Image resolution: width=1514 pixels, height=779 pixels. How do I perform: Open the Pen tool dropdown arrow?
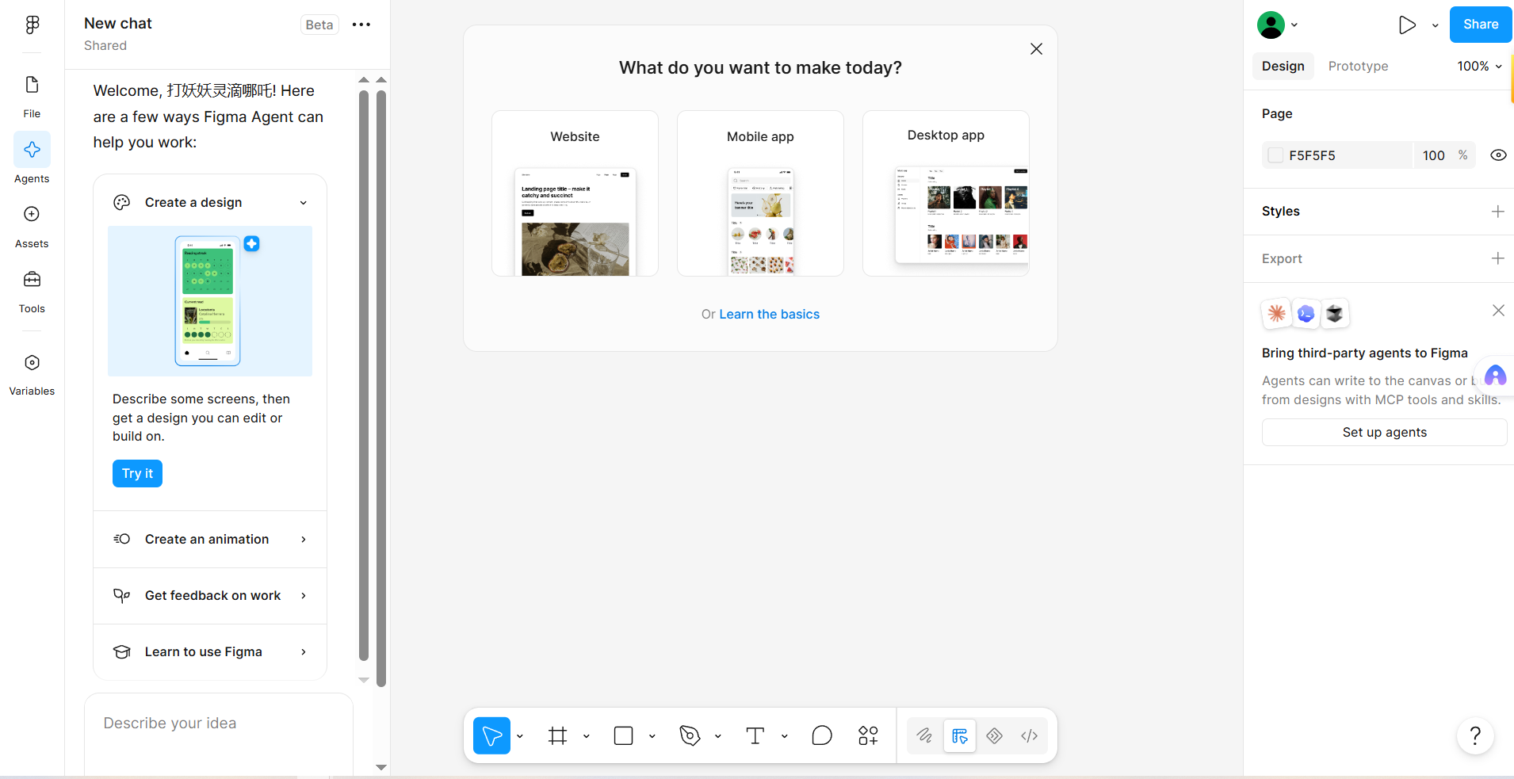[x=718, y=736]
